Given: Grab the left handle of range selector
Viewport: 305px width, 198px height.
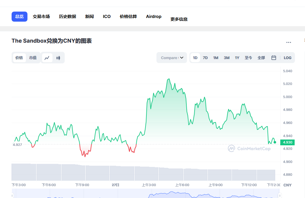Looking at the screenshot, I should (x=12, y=196).
